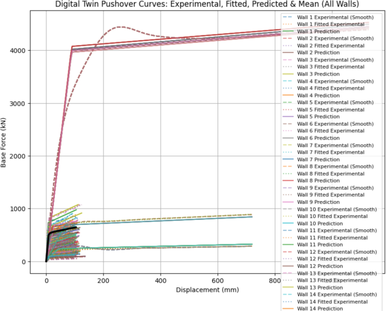Click legend entry 'Wall 7 Prediction'

click(x=311, y=159)
